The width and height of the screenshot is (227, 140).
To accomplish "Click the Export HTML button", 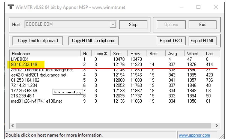I will tap(202, 41).
